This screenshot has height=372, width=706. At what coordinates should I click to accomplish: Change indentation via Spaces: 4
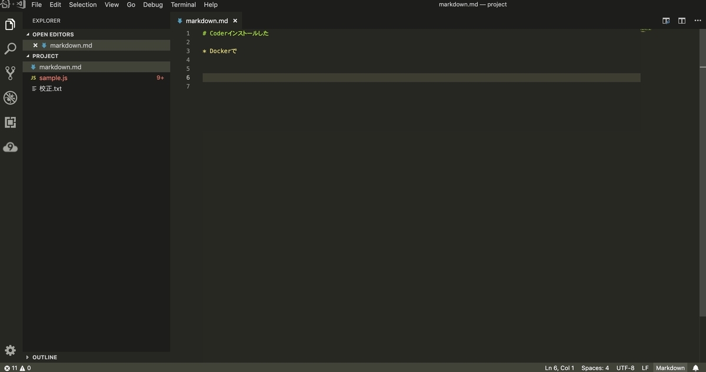click(595, 368)
